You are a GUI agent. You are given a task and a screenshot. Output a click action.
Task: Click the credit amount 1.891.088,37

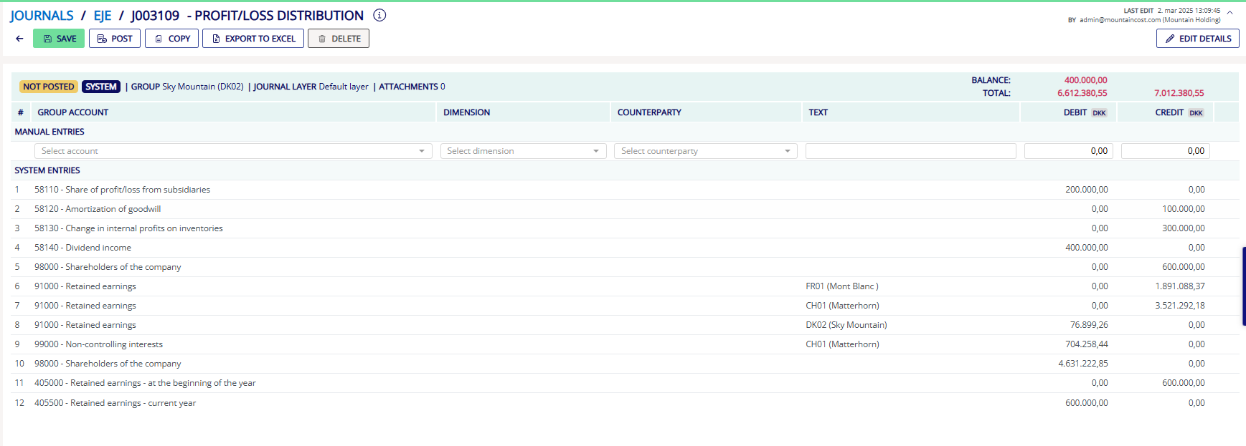[1180, 286]
